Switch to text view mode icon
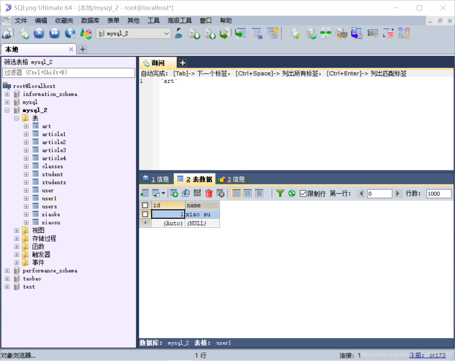 259,193
